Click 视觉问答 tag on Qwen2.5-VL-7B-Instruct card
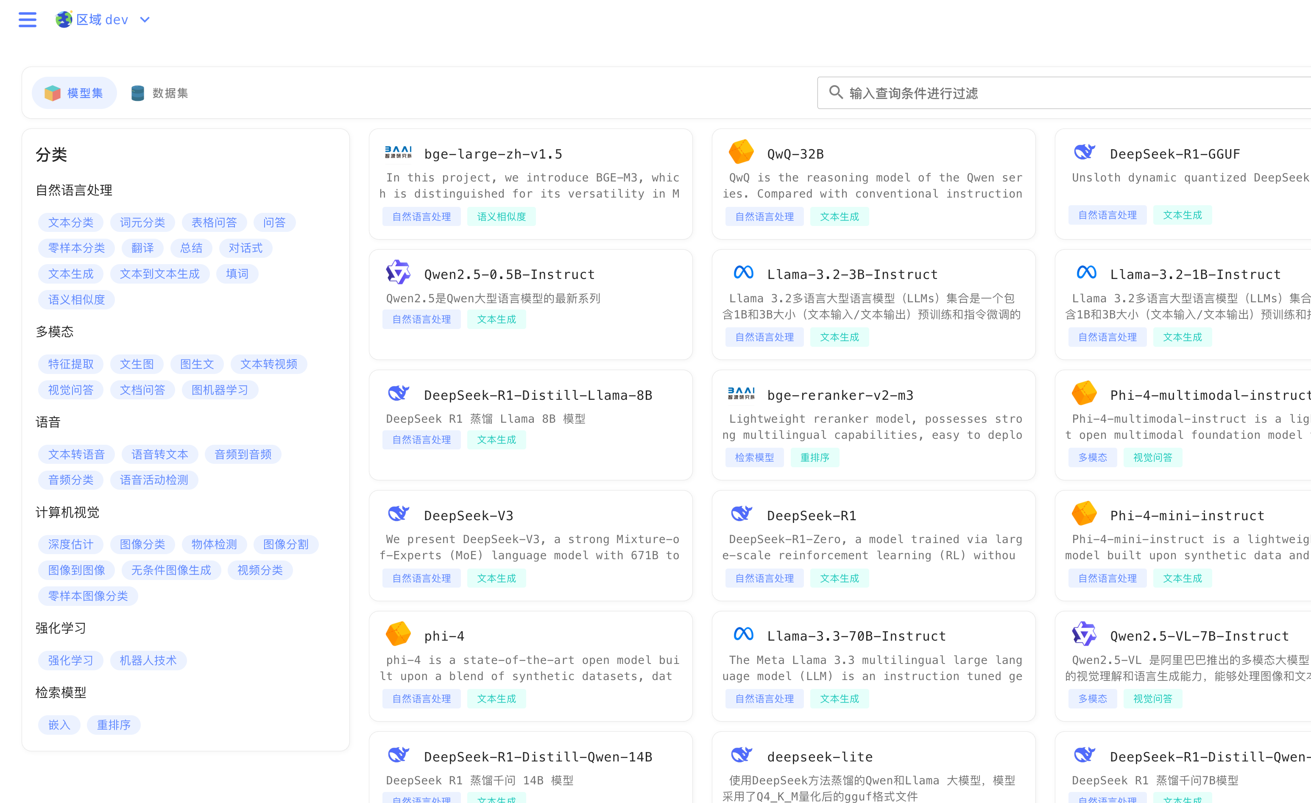Image resolution: width=1311 pixels, height=803 pixels. point(1152,699)
